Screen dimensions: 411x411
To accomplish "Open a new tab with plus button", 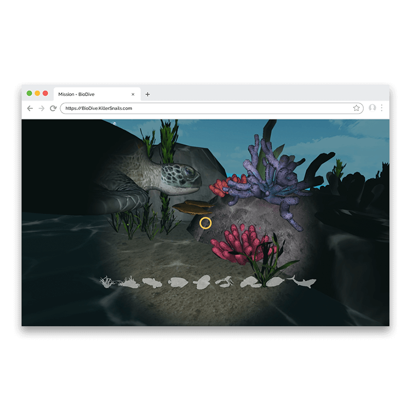I will pyautogui.click(x=147, y=95).
